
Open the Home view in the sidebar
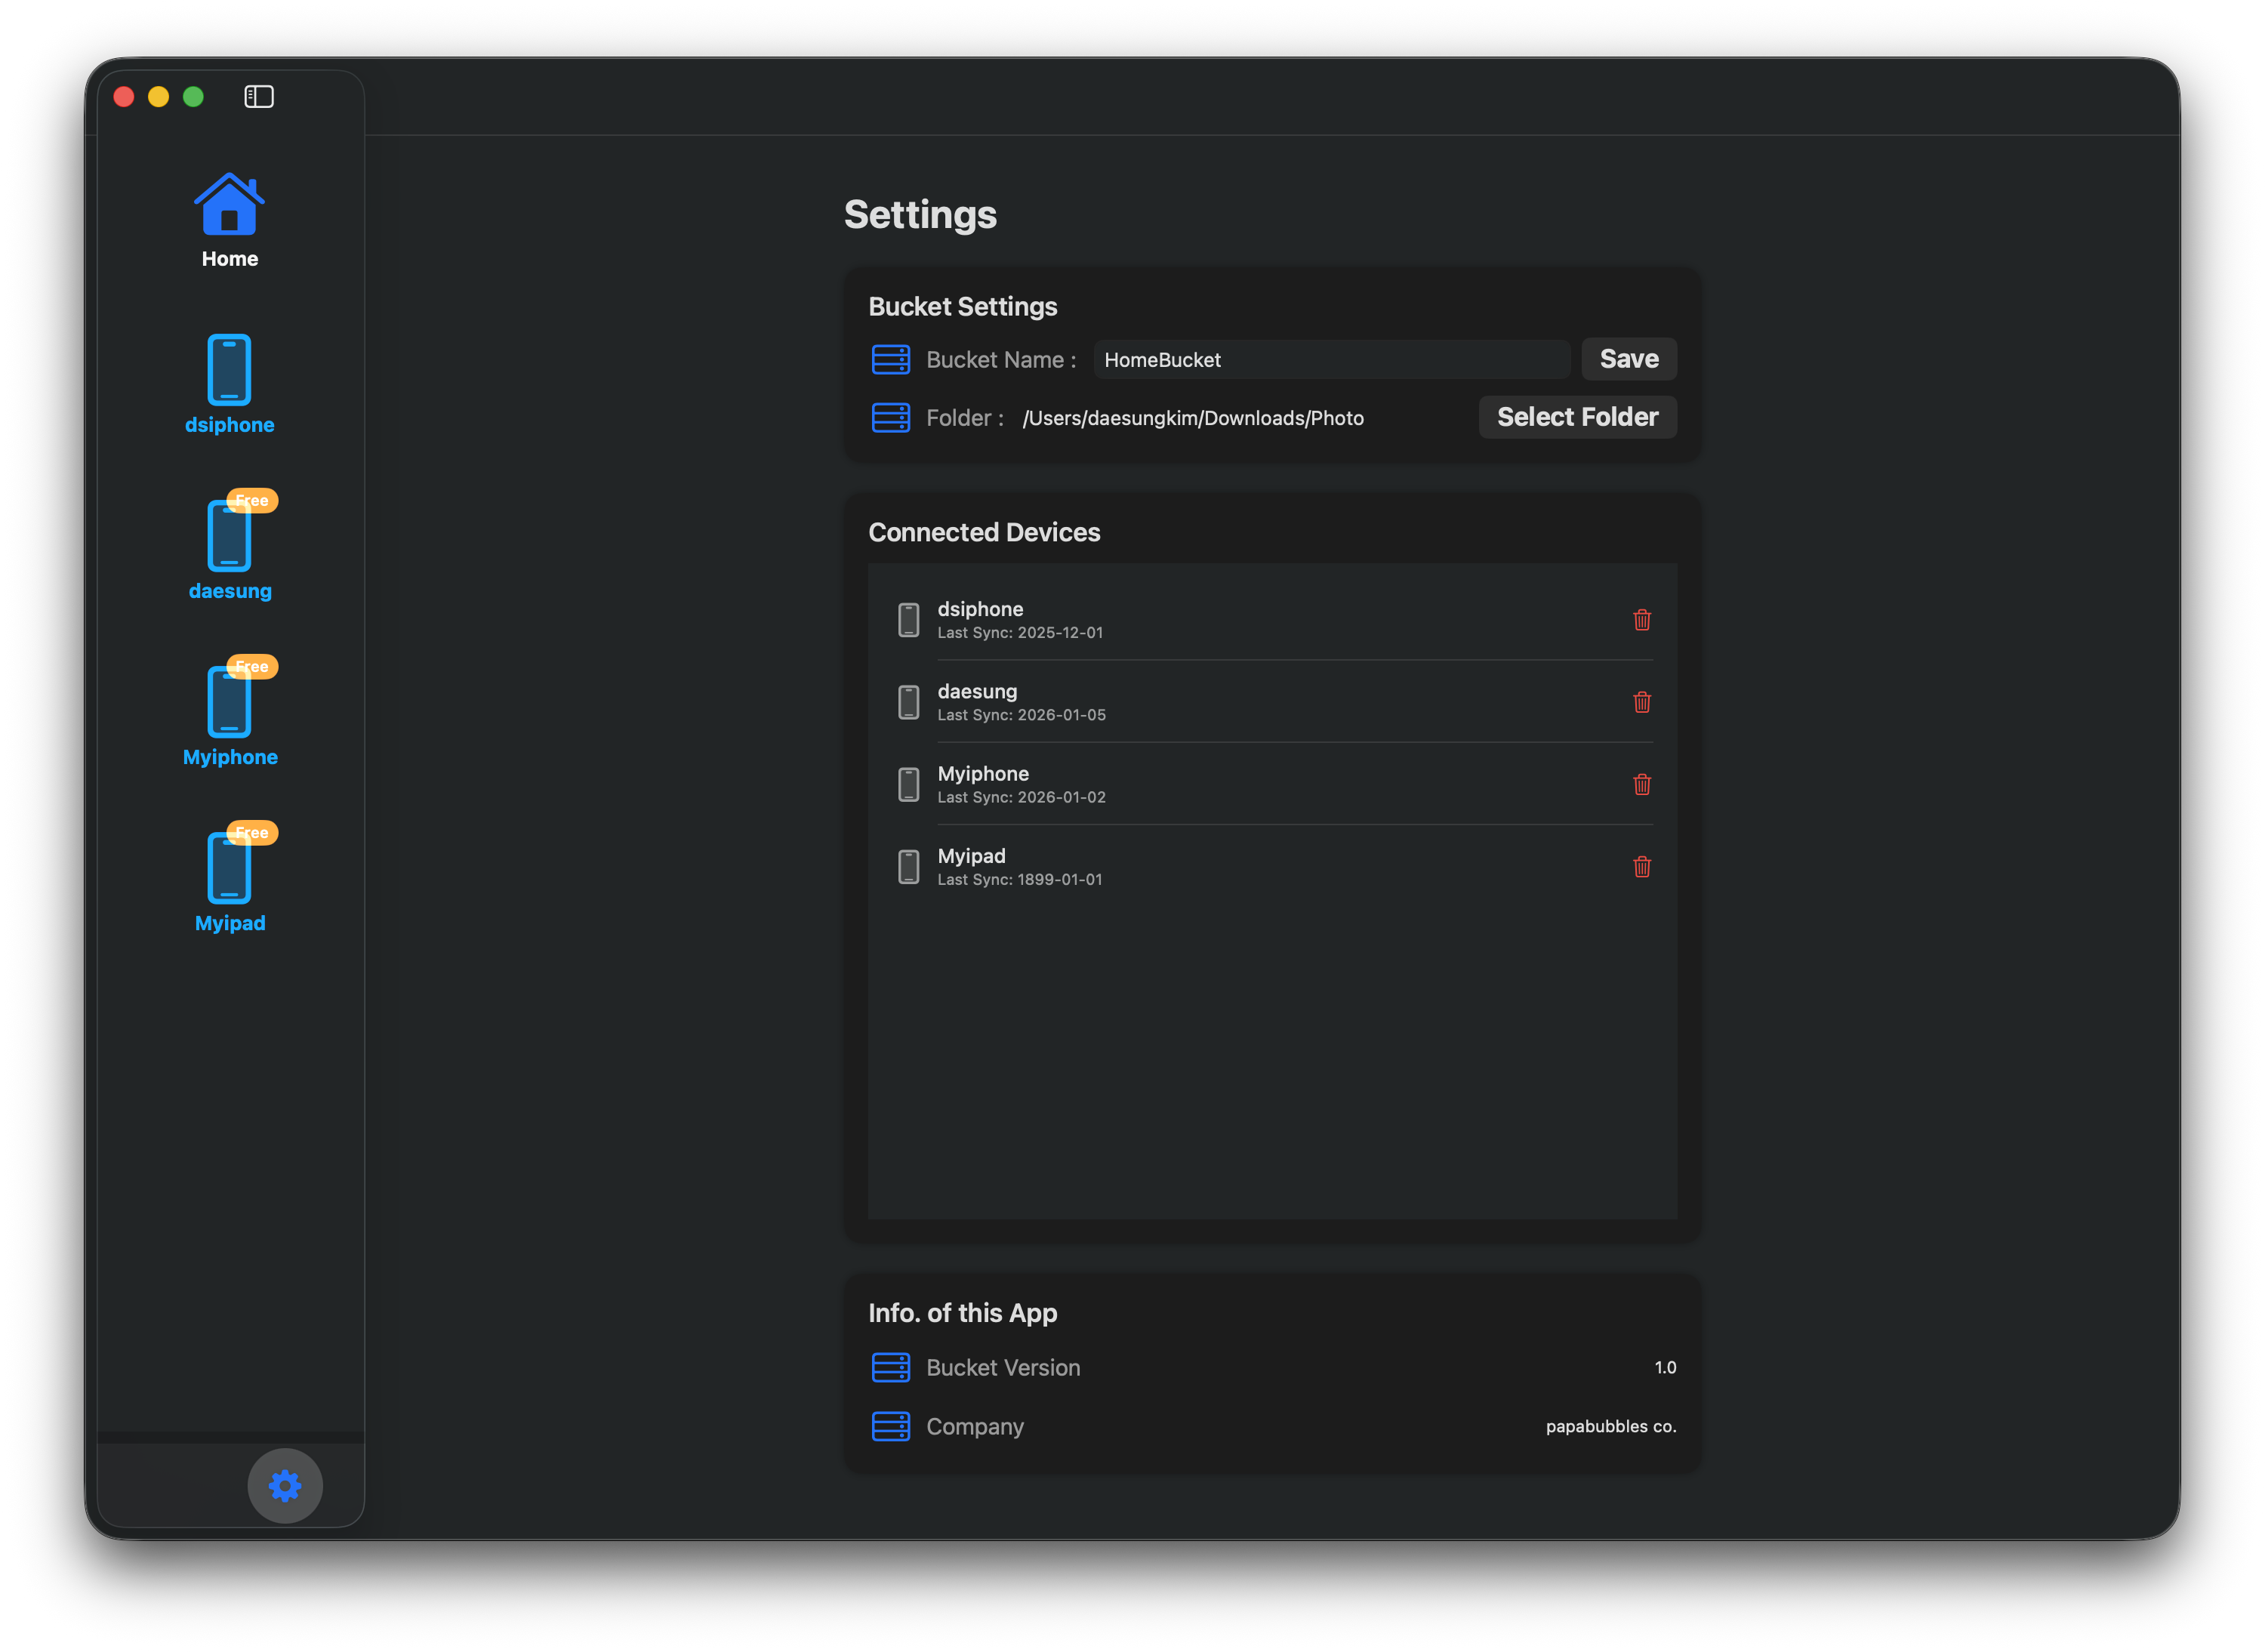click(229, 221)
